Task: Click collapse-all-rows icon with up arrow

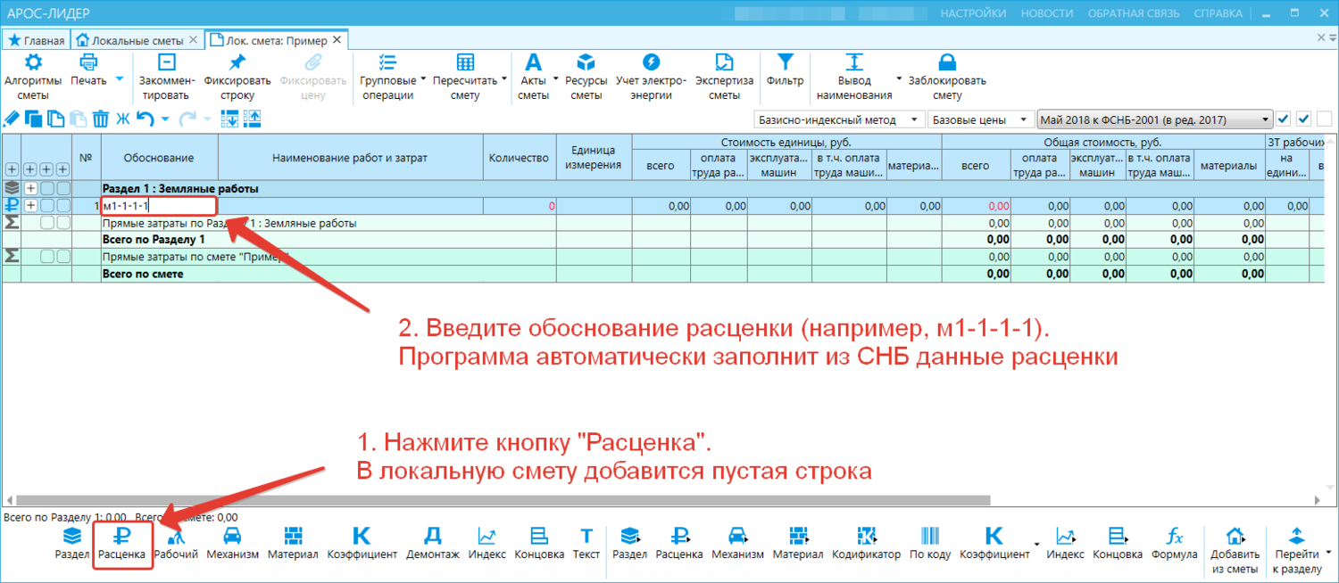Action: pyautogui.click(x=252, y=119)
